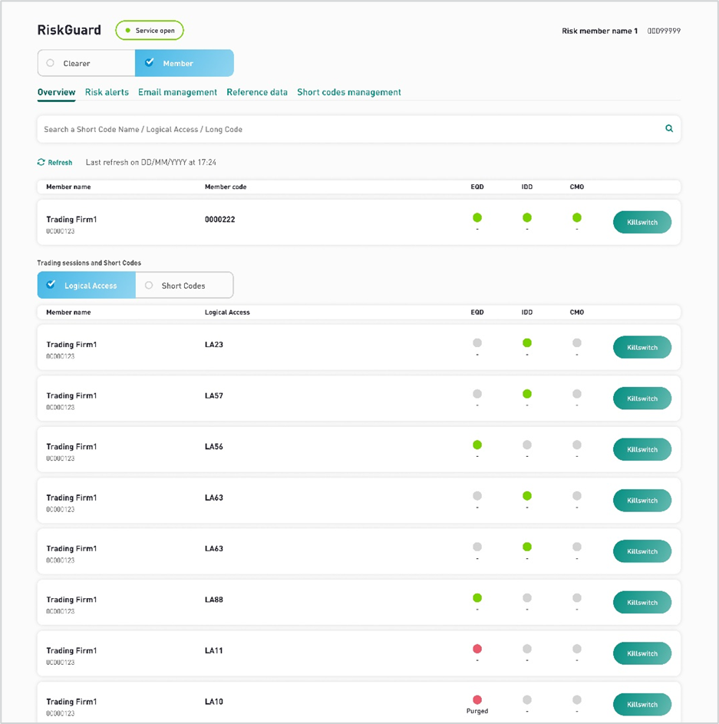Click the green IDD status dot for LA23
Viewport: 719px width, 724px height.
pyautogui.click(x=527, y=342)
